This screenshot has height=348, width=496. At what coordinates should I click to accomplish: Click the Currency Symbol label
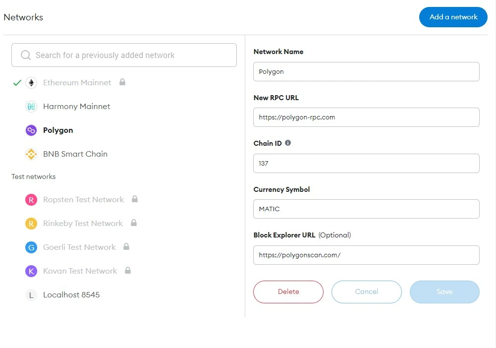(x=281, y=189)
